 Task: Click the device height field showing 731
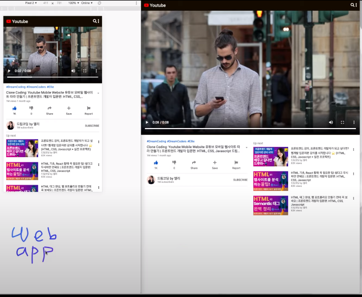pyautogui.click(x=59, y=3)
